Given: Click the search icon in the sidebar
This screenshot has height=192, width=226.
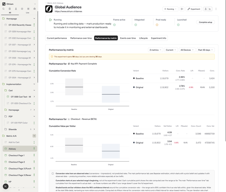Looking at the screenshot, I should [3, 9].
